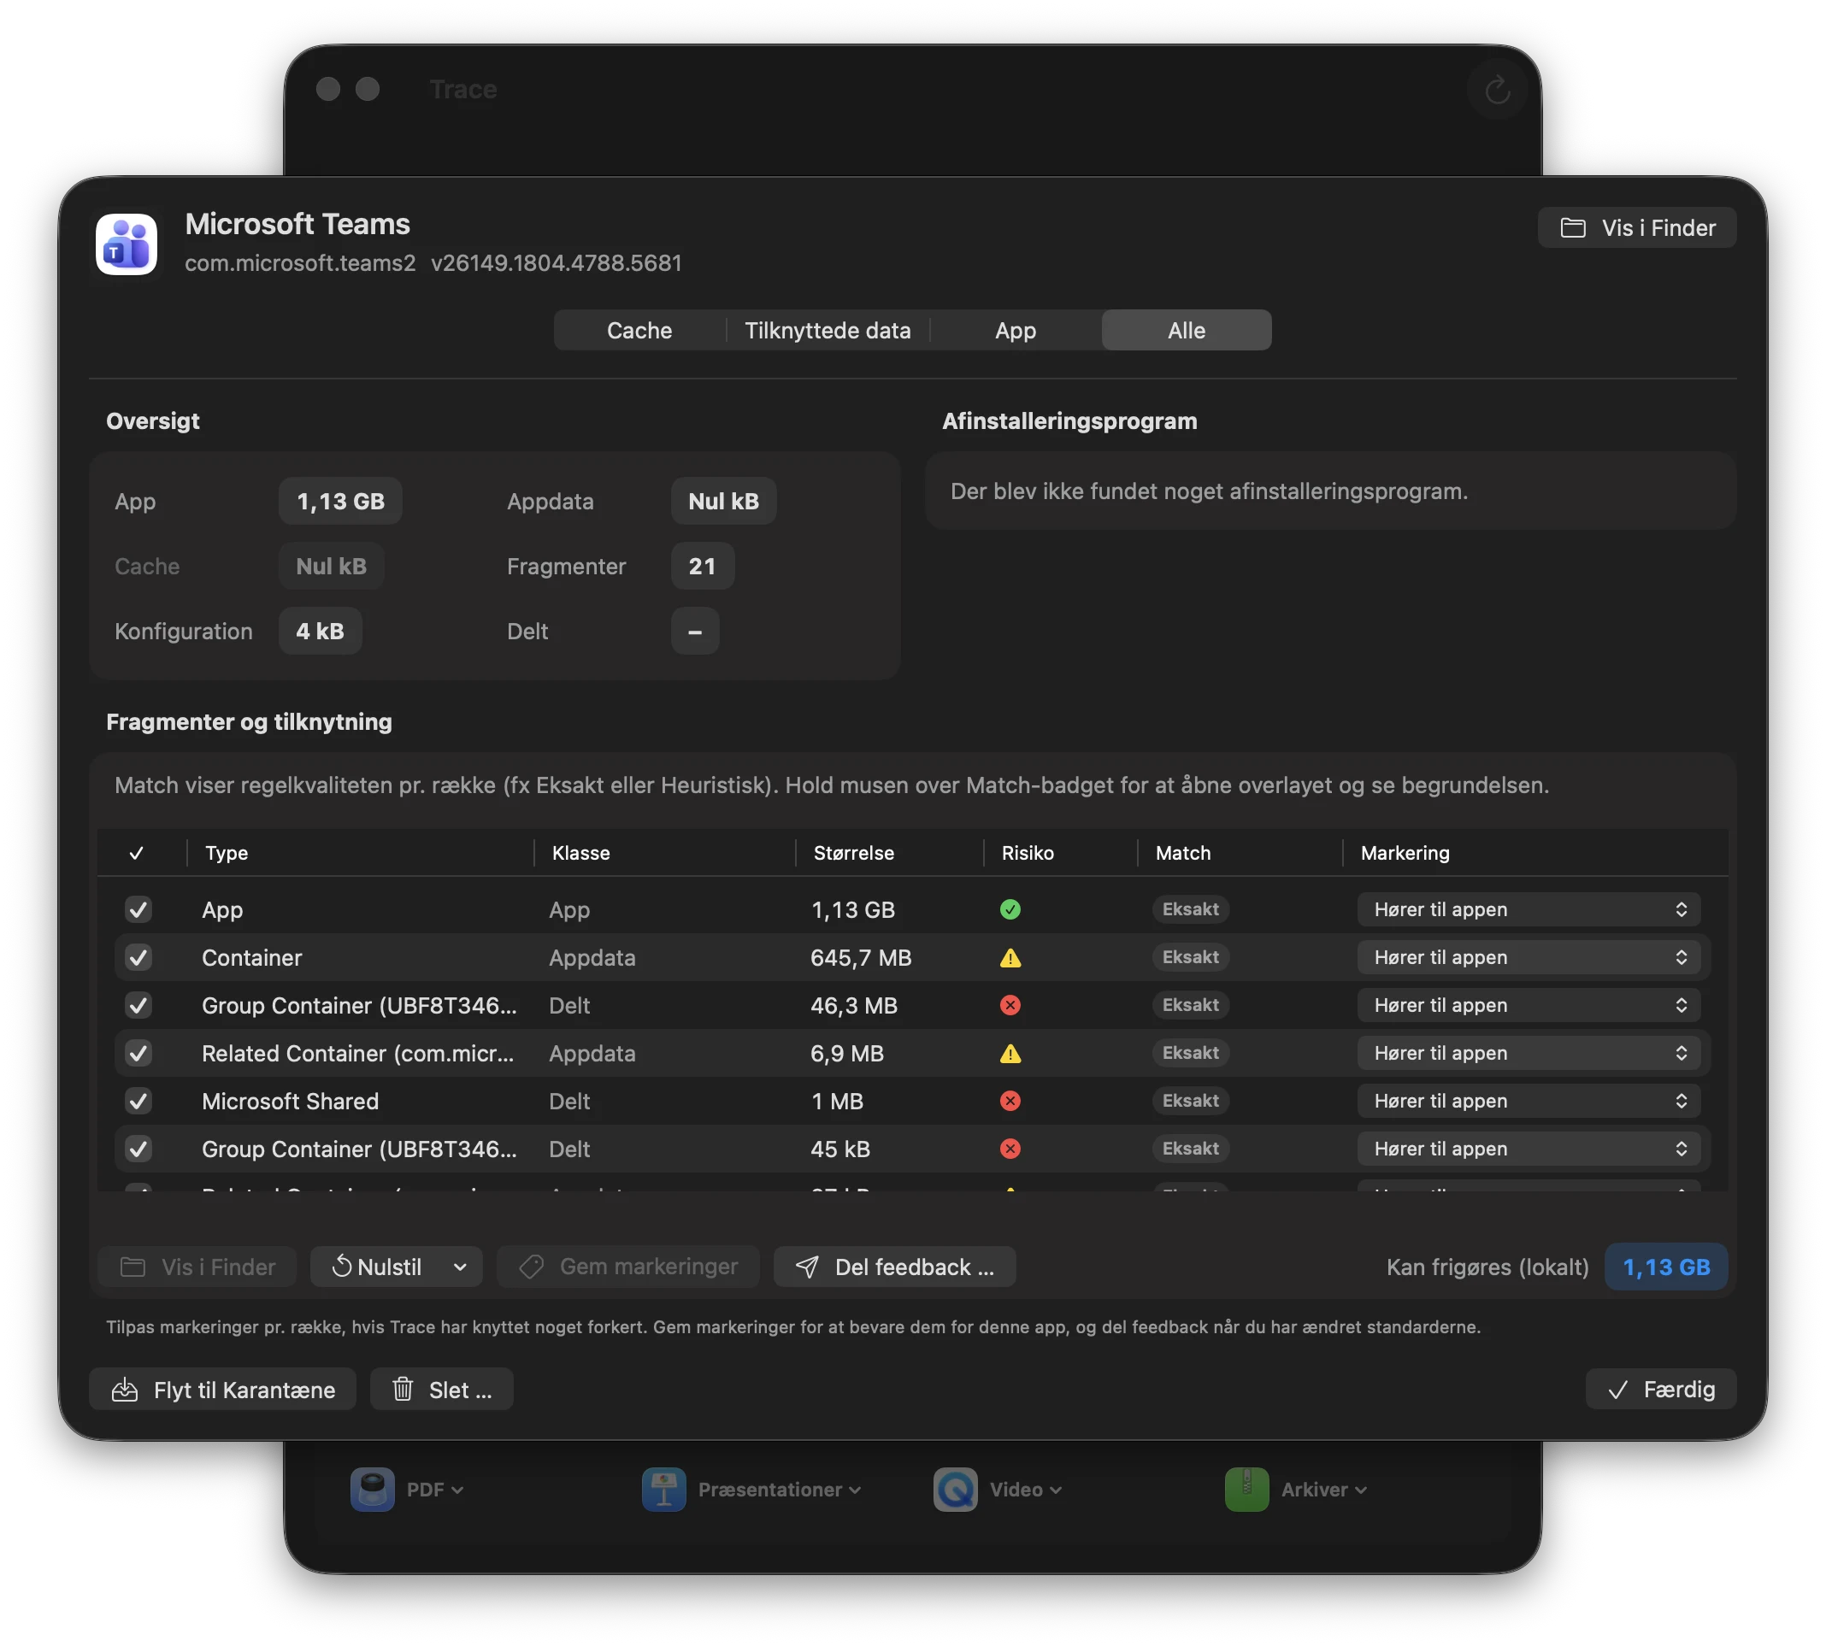Click the Appdata value Nul kB
The image size is (1826, 1646).
(x=723, y=501)
